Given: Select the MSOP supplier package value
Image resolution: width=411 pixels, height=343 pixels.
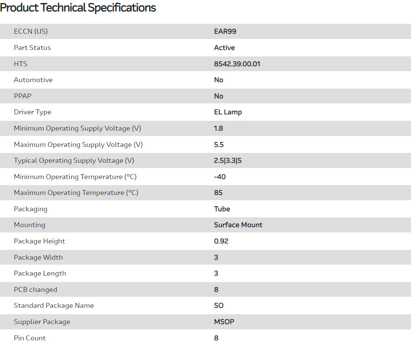Looking at the screenshot, I should 224,322.
